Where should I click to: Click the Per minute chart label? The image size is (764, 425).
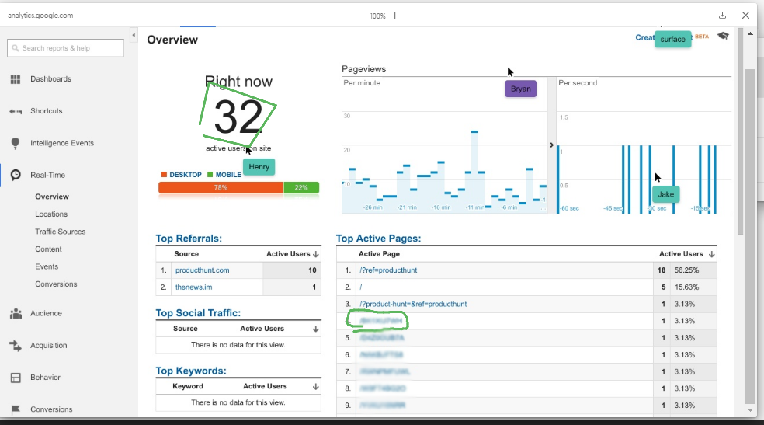[x=362, y=83]
